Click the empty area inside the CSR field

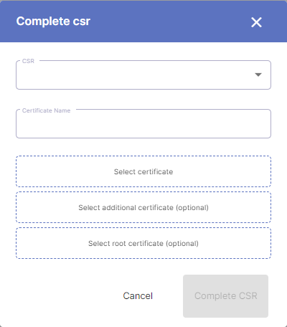[134, 75]
